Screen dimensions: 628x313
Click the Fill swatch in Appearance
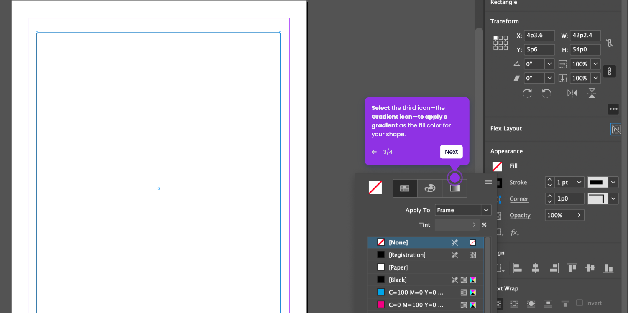tap(497, 166)
